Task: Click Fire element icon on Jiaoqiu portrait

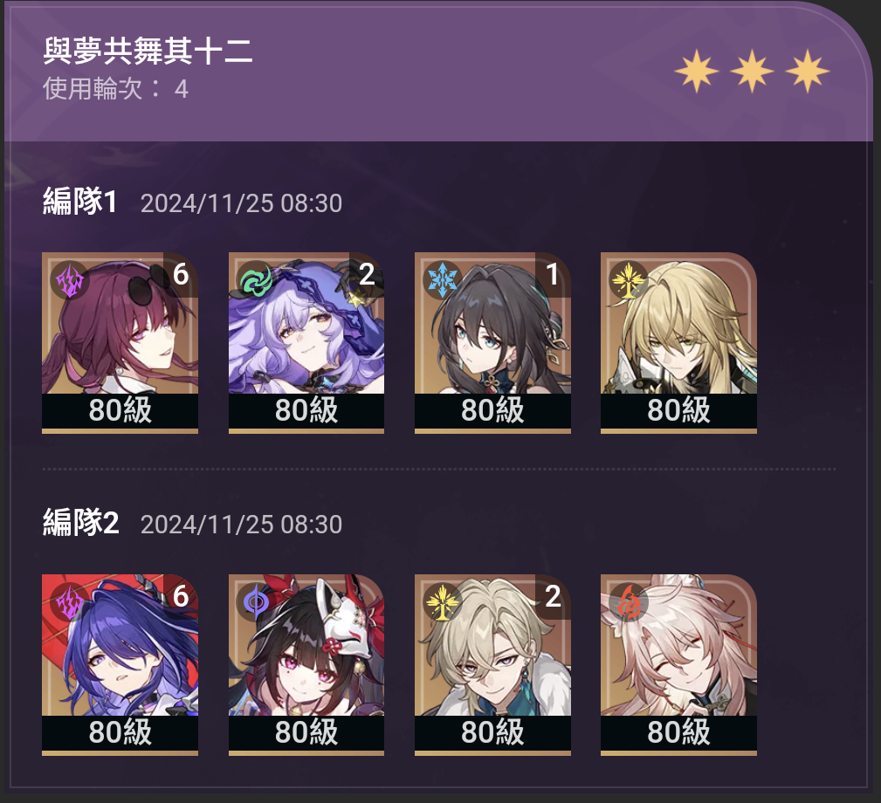Action: click(x=628, y=601)
